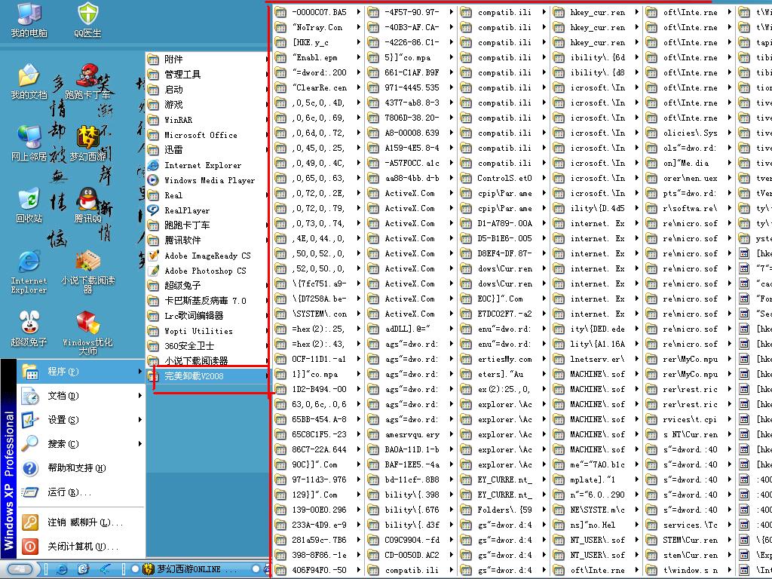Open the highlighted 完美卸载V2008 programs entry
This screenshot has height=579, width=772.
[x=208, y=375]
